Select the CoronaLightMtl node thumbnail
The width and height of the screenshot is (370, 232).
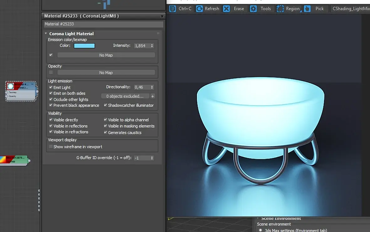[11, 86]
